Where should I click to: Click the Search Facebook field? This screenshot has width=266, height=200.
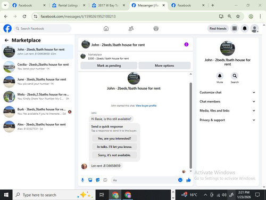(x=42, y=28)
